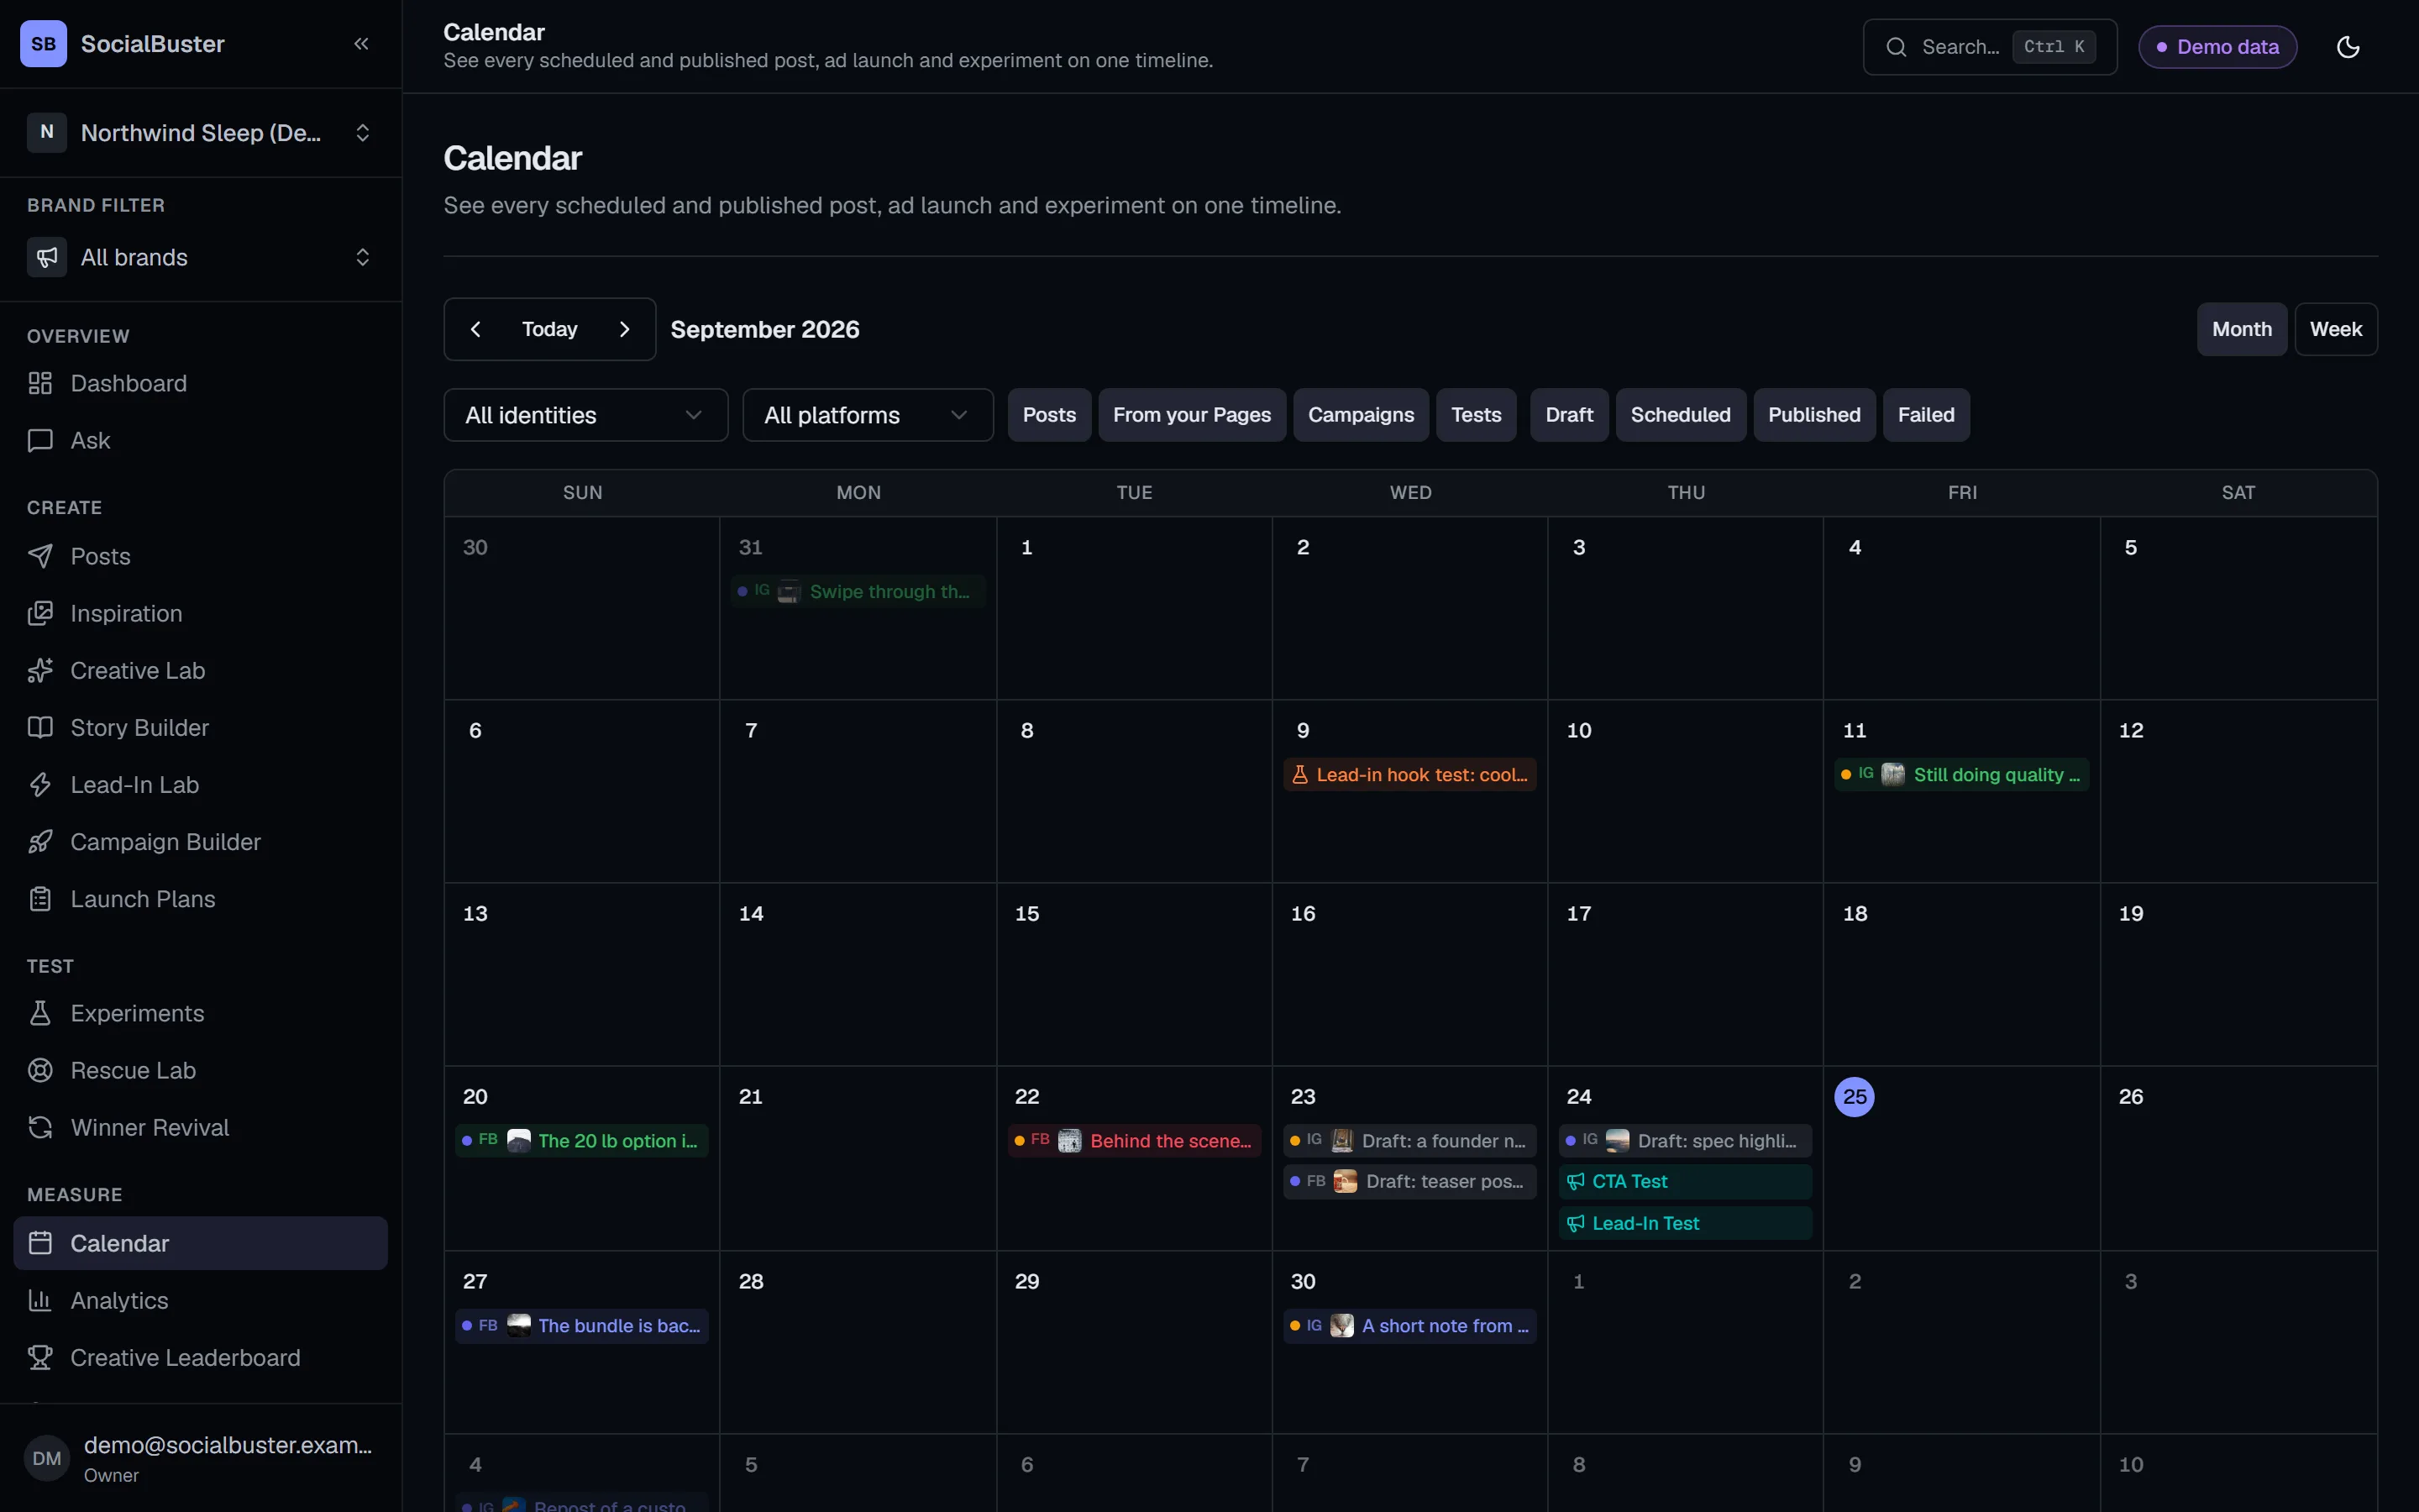Open 'Still doing quality' post on 11th
This screenshot has width=2419, height=1512.
click(1961, 775)
